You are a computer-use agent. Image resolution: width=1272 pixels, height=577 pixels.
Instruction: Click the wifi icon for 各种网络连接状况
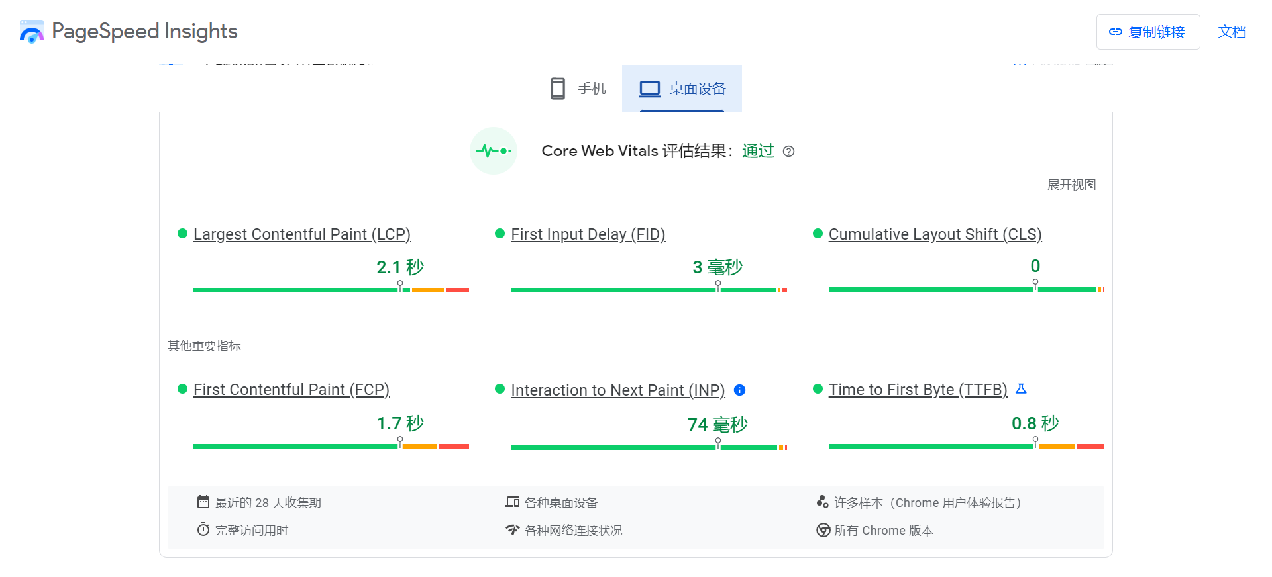pyautogui.click(x=512, y=529)
